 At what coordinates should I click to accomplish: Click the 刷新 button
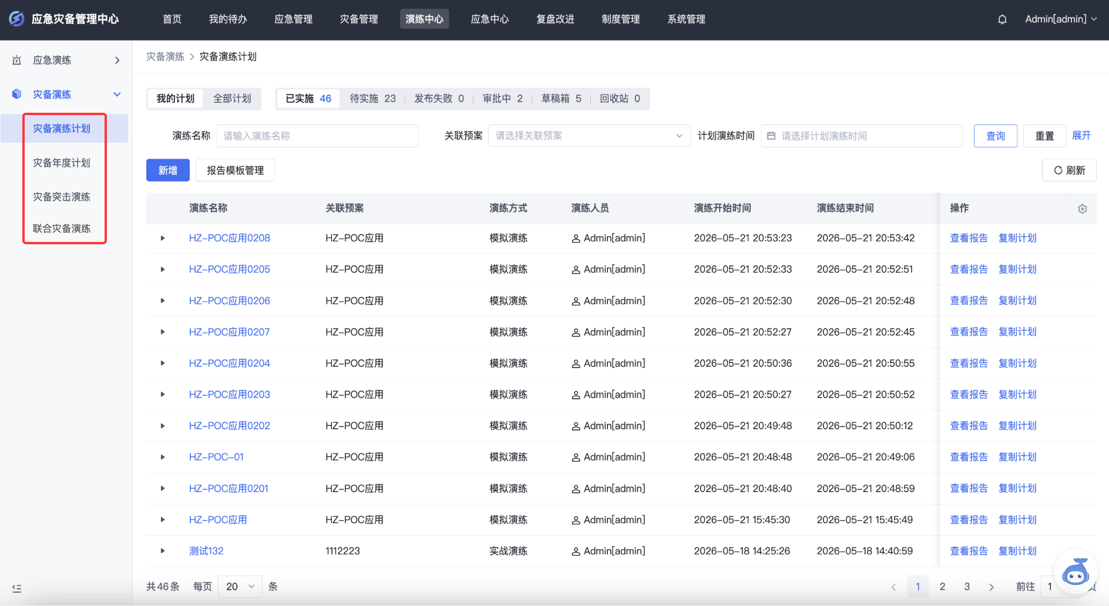tap(1069, 170)
